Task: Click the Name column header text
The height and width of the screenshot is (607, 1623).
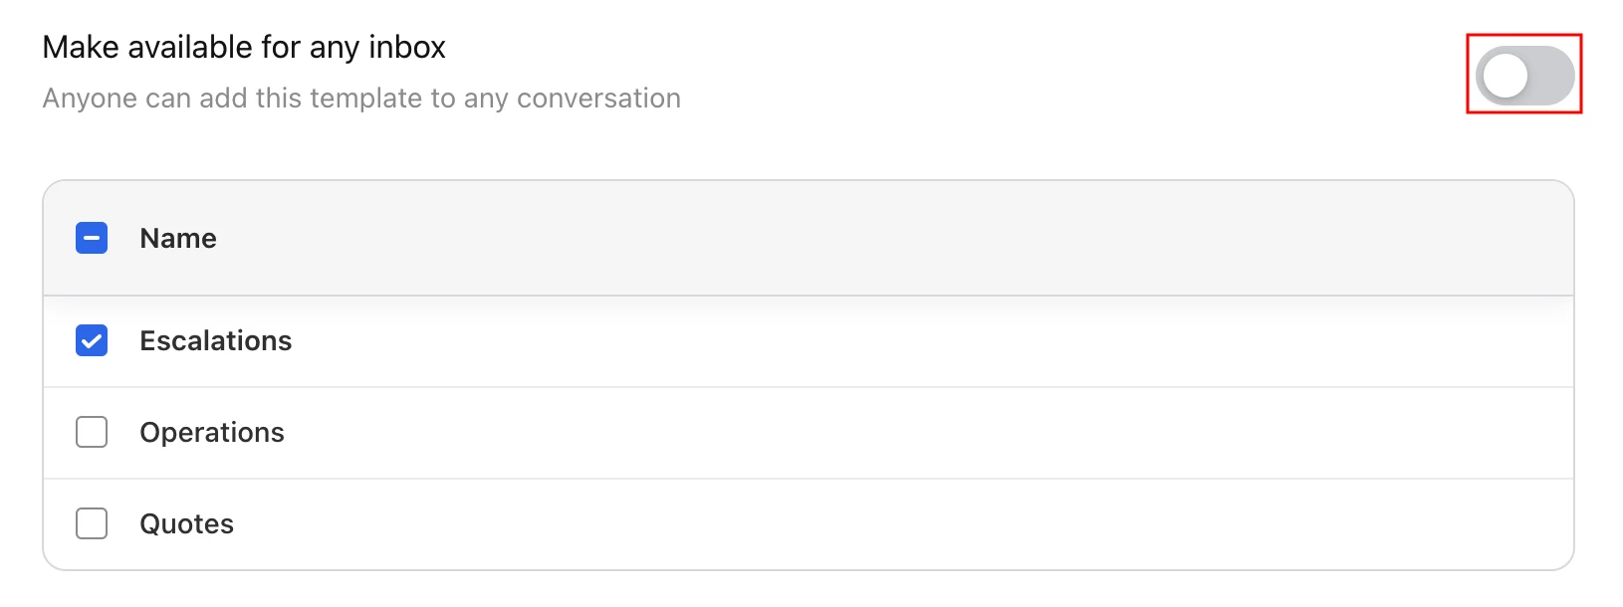Action: click(178, 239)
